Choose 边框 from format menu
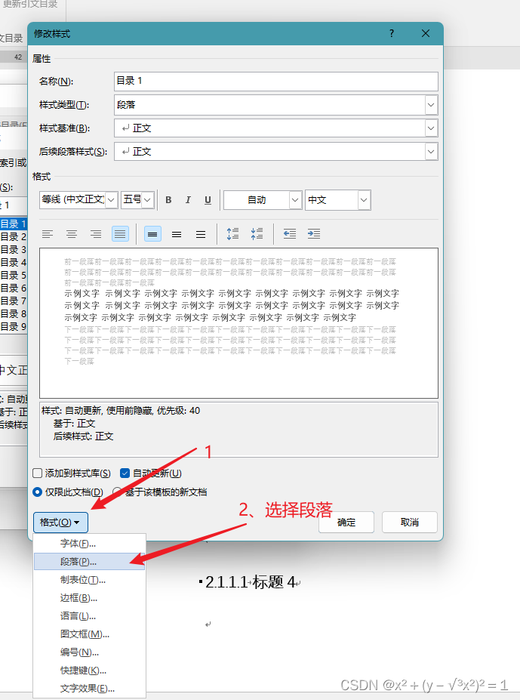The image size is (520, 700). [x=90, y=598]
